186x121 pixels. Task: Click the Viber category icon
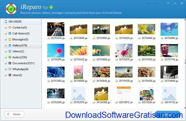pyautogui.click(x=10, y=75)
